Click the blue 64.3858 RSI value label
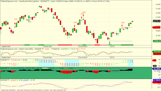Screen dimensions: 161x91 point(156,69)
